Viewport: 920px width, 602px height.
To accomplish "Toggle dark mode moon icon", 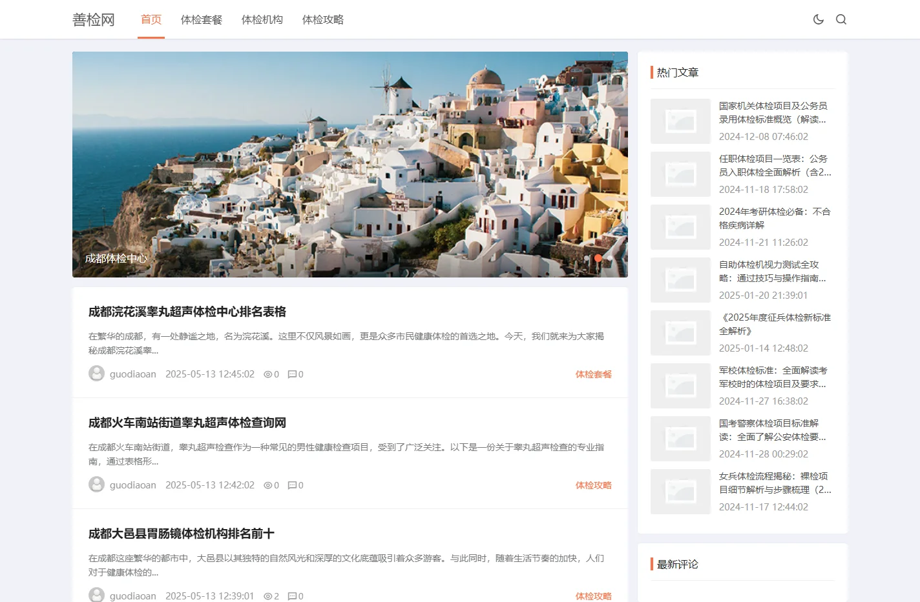I will 819,19.
